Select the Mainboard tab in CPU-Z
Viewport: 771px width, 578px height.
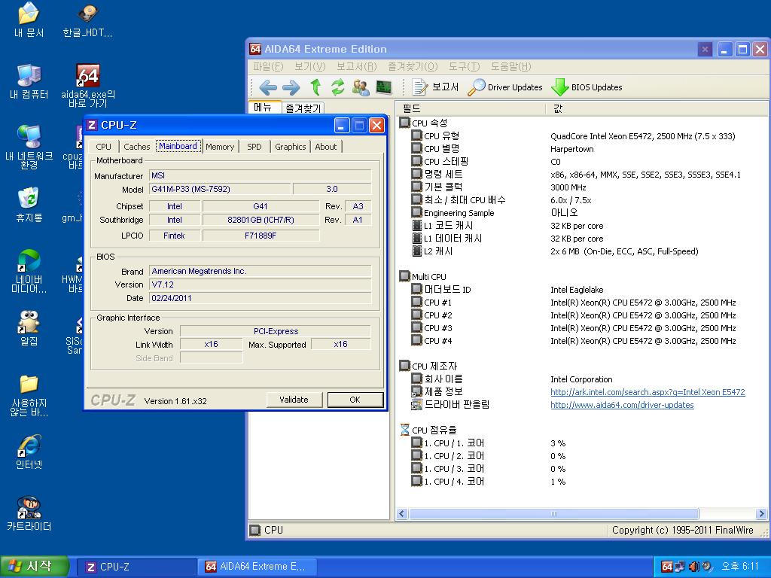coord(178,146)
